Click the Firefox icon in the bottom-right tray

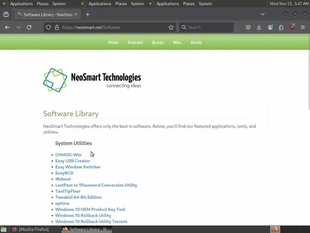coord(275,229)
